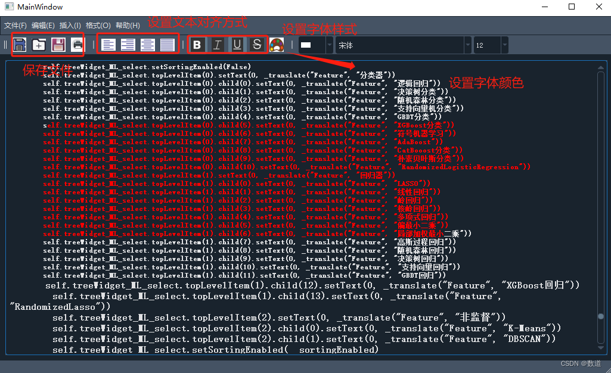Screen dimensions: 611x373
Task: Click the Save file icon
Action: [20, 45]
